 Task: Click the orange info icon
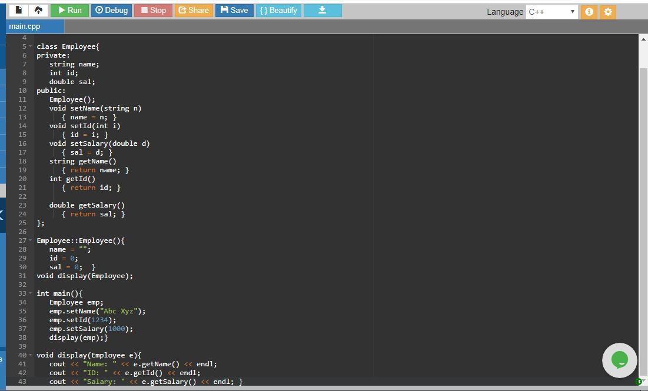(x=589, y=12)
